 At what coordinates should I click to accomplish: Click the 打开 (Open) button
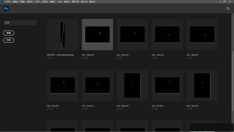pos(9,40)
